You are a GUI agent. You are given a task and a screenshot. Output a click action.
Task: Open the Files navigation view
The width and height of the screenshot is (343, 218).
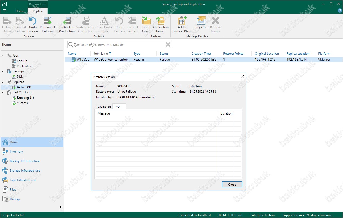pos(32,190)
